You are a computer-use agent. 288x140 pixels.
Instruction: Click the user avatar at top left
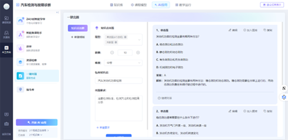(x=6, y=6)
